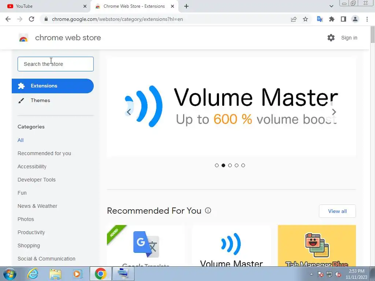Choose the News & Weather category
The height and width of the screenshot is (281, 375).
click(x=37, y=206)
